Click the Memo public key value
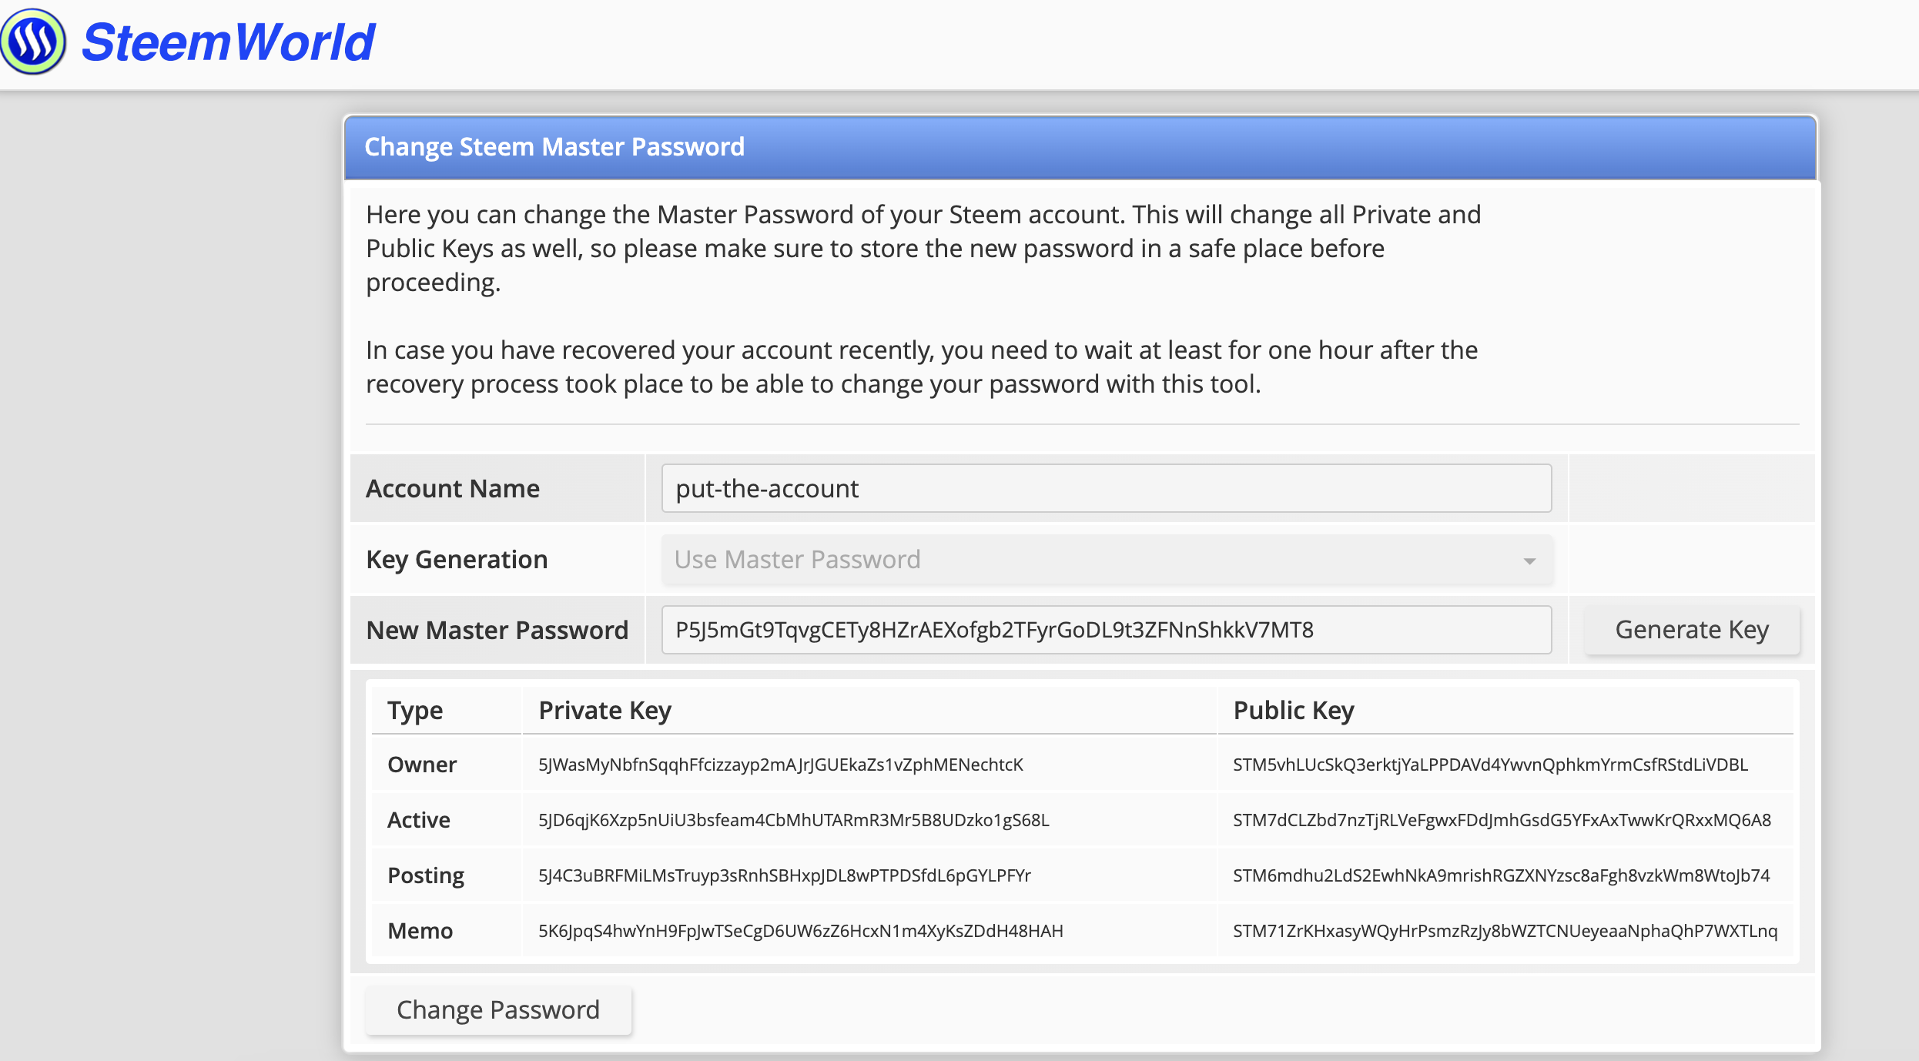The width and height of the screenshot is (1919, 1061). coord(1505,931)
